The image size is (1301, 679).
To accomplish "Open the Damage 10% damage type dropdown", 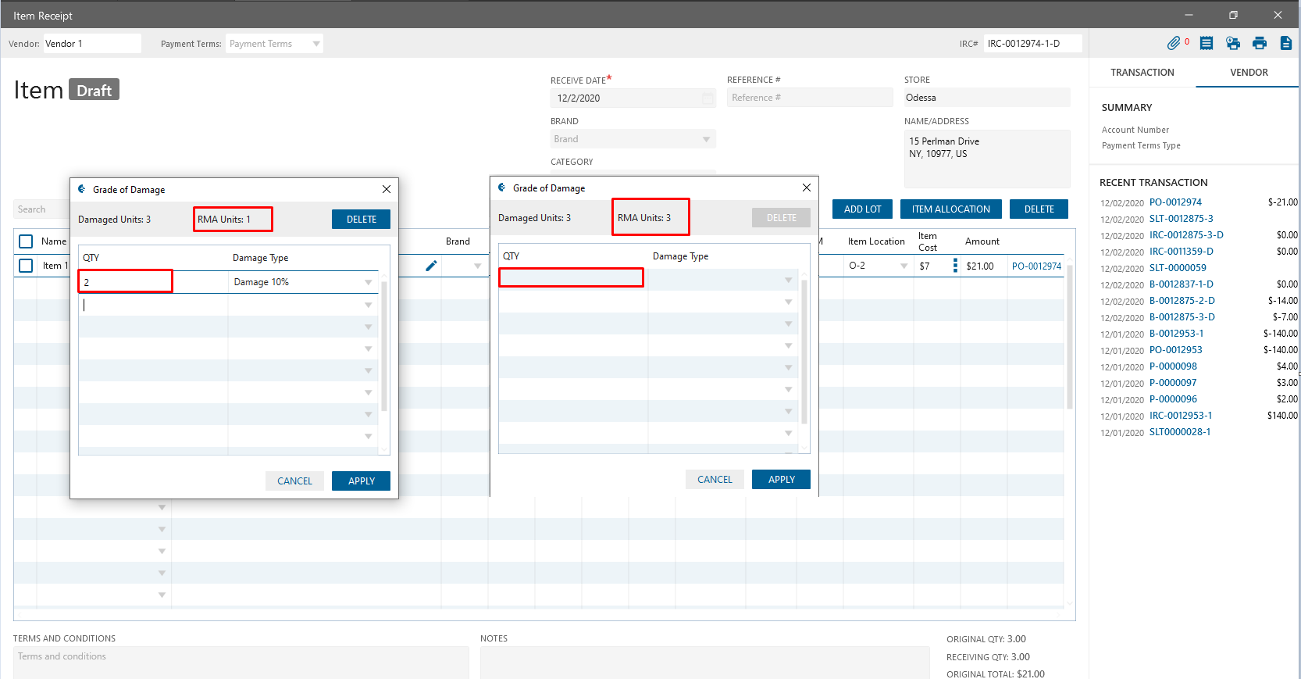I will [x=368, y=282].
